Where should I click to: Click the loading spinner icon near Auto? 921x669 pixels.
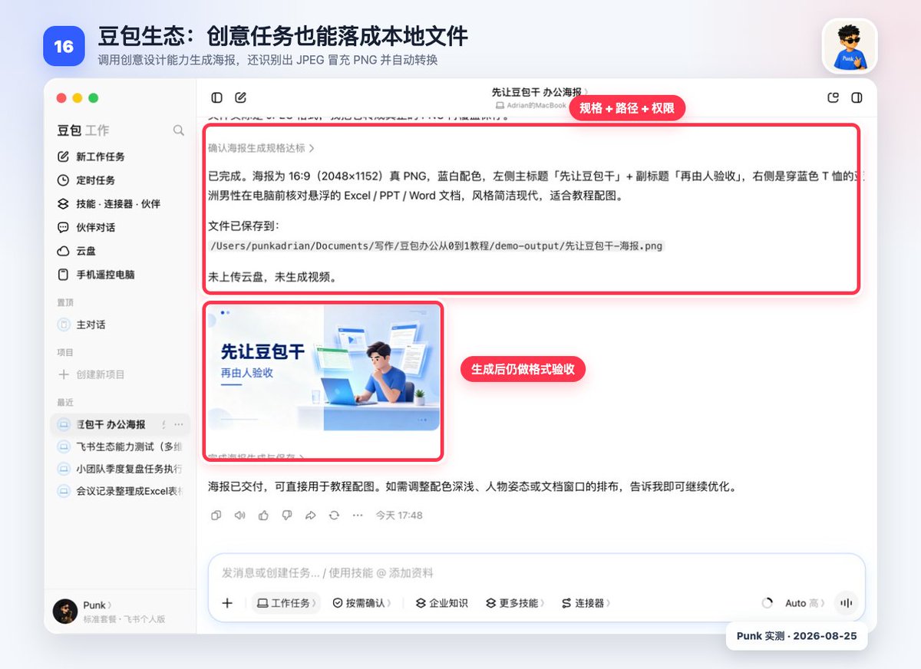click(x=767, y=603)
